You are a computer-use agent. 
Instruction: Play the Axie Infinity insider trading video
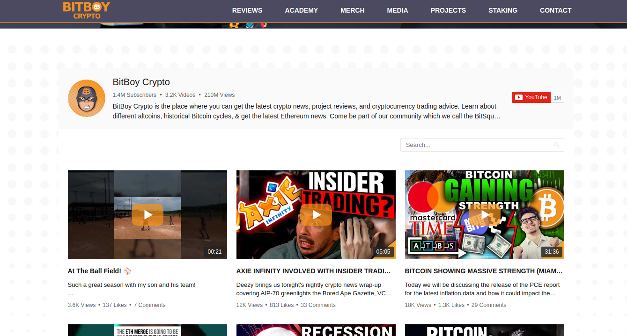click(x=316, y=215)
